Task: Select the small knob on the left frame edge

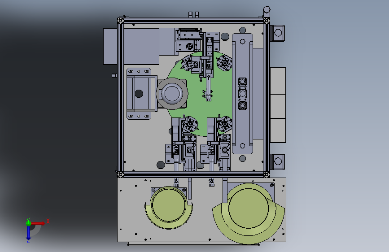Action: click(114, 75)
